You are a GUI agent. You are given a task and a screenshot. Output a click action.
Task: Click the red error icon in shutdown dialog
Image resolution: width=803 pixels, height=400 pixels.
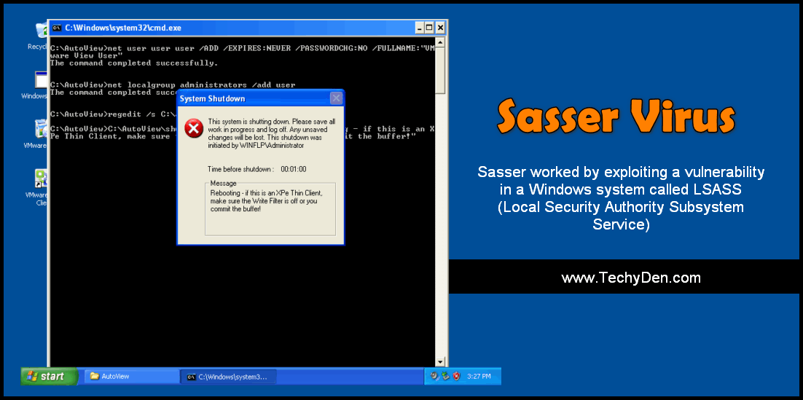pyautogui.click(x=193, y=129)
